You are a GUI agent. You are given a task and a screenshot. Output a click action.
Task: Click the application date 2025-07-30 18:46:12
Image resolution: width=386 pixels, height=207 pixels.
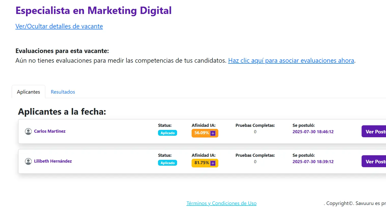click(313, 132)
